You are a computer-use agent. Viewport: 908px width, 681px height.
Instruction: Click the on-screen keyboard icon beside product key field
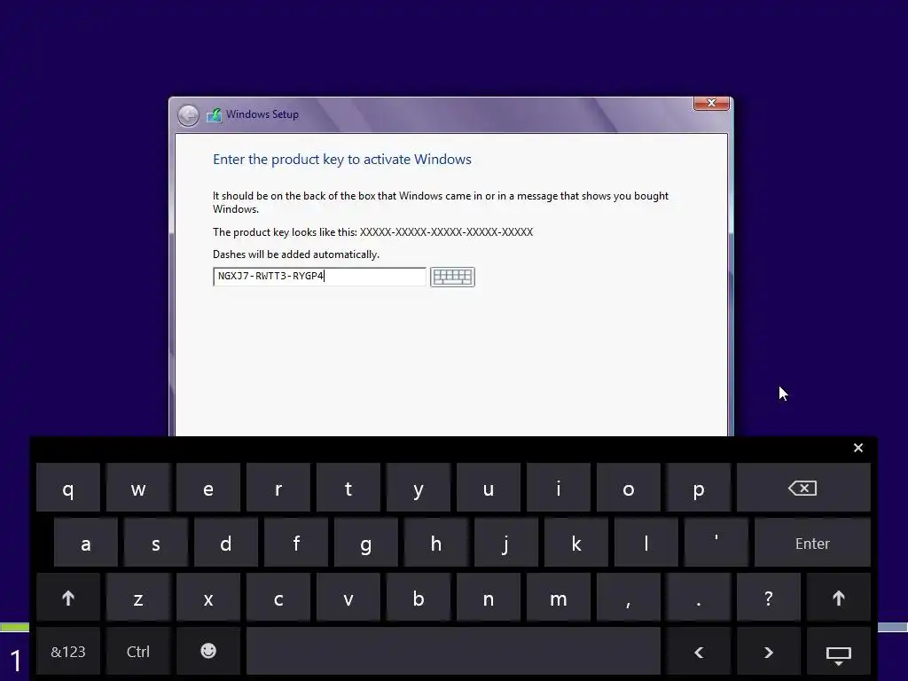coord(452,277)
